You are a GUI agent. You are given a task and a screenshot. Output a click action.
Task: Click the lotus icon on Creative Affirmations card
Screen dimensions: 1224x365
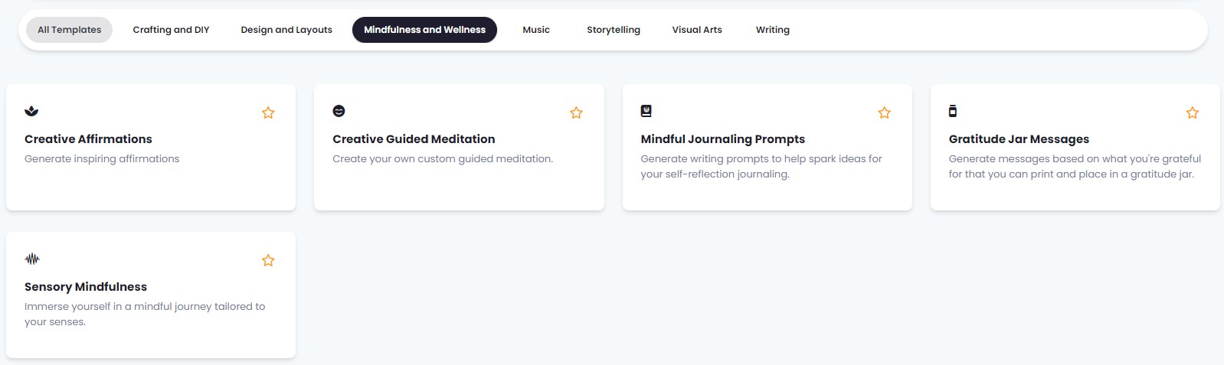coord(31,111)
